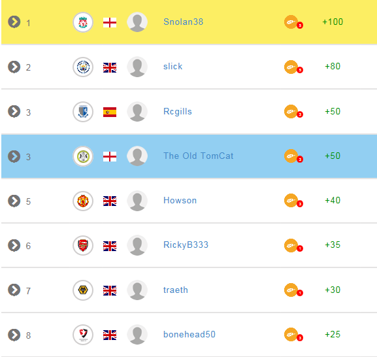Click Snolan38's Liverpool club badge

[83, 22]
